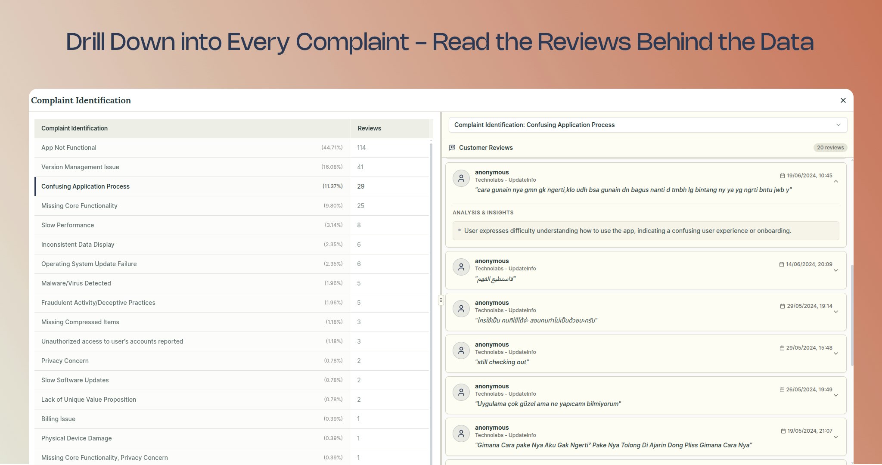Close the Complaint Identification dialog
The image size is (882, 465).
coord(843,100)
